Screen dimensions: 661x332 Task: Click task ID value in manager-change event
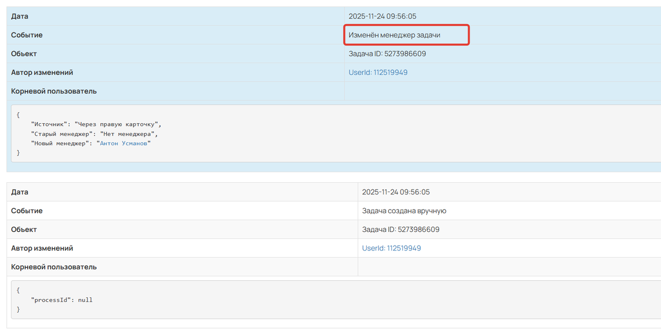point(387,53)
